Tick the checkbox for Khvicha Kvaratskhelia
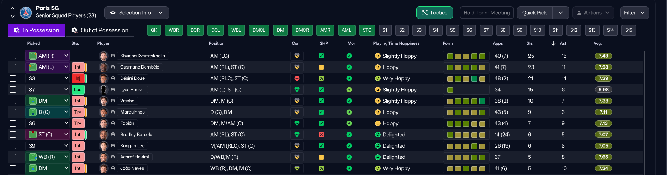 tap(13, 56)
